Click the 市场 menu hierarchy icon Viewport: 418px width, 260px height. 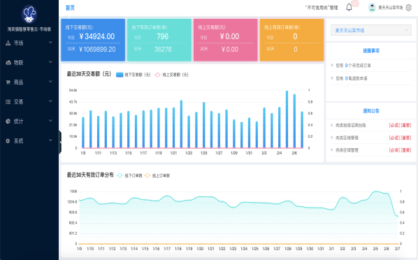click(x=8, y=43)
